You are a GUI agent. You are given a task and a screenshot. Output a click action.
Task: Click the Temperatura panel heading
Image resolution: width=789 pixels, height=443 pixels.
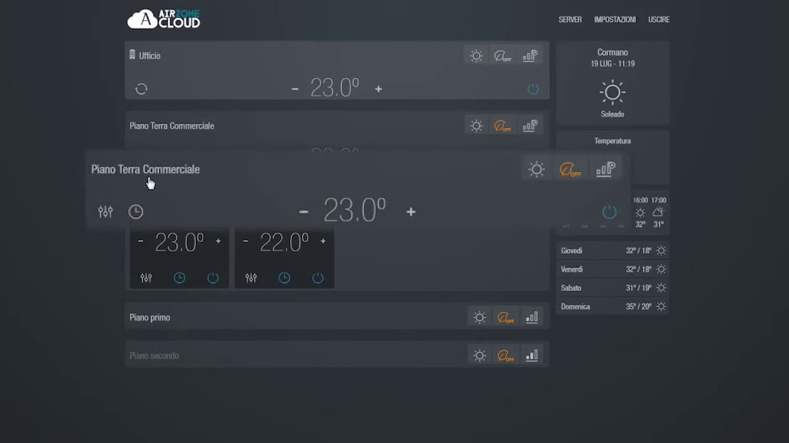pyautogui.click(x=613, y=141)
